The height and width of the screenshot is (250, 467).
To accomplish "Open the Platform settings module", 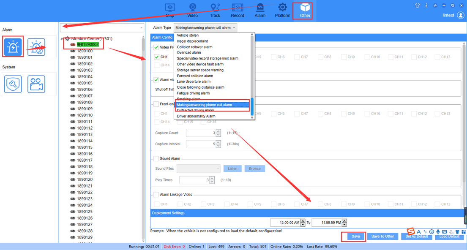I will [x=282, y=11].
